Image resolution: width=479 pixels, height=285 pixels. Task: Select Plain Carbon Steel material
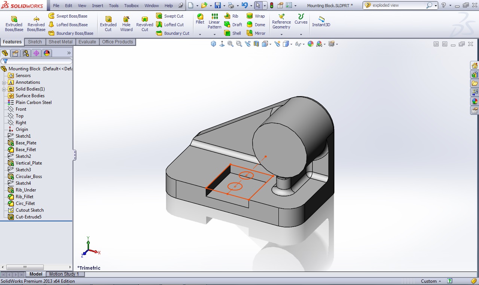click(30, 102)
